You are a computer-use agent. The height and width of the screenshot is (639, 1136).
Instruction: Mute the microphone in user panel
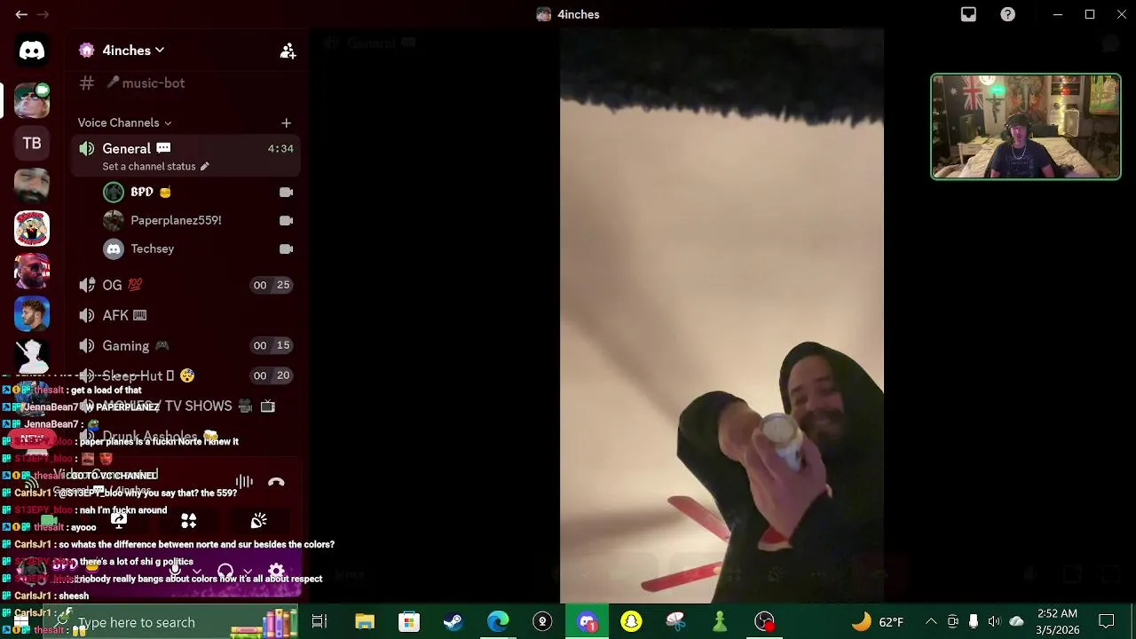pos(177,571)
